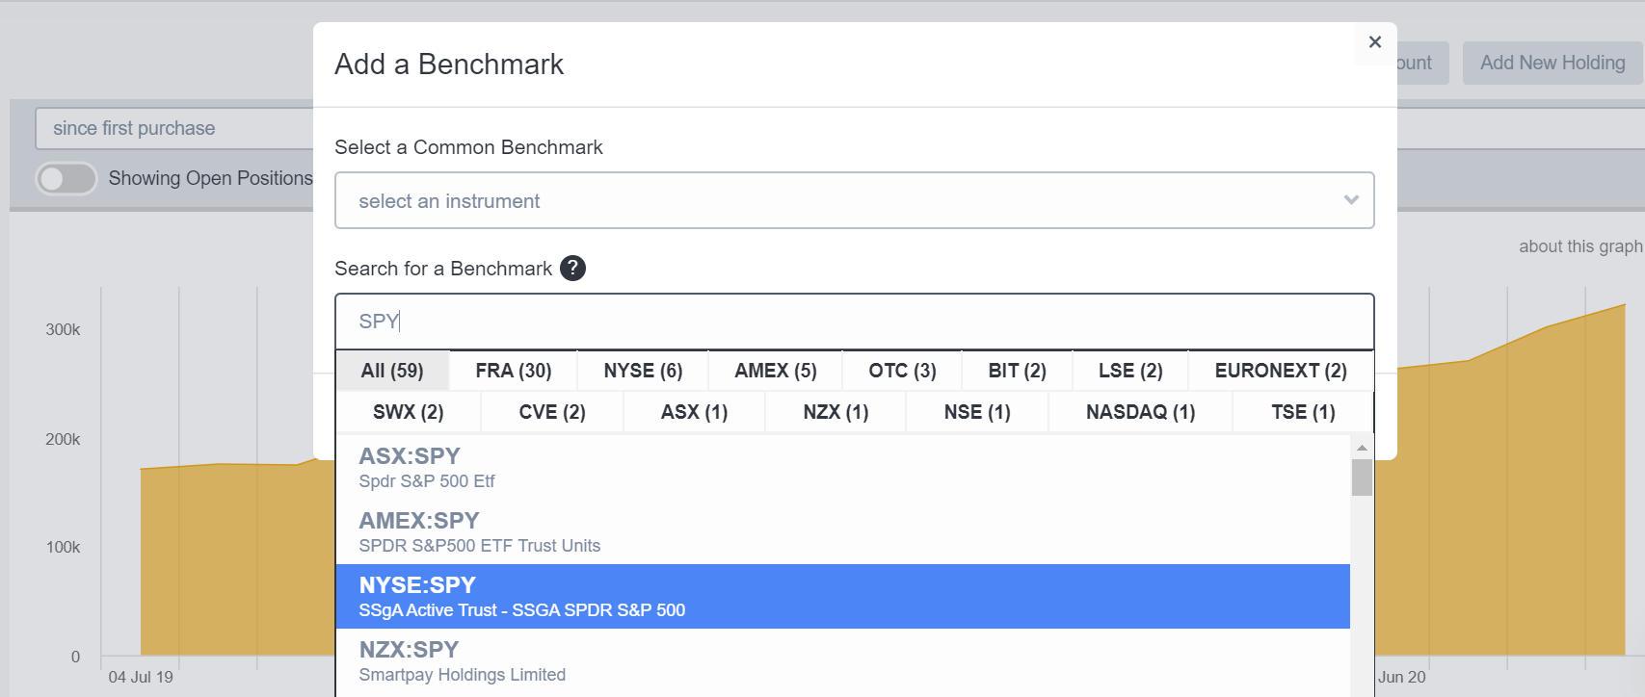Show OTC (3) results
Screen dimensions: 1645x697
click(902, 371)
